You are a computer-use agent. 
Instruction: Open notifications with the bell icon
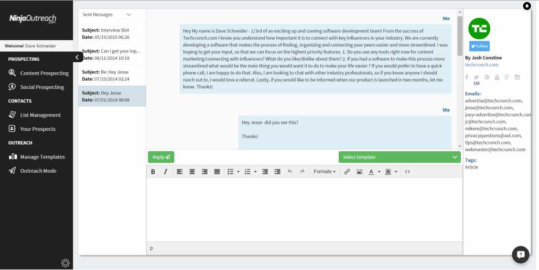coord(527,6)
